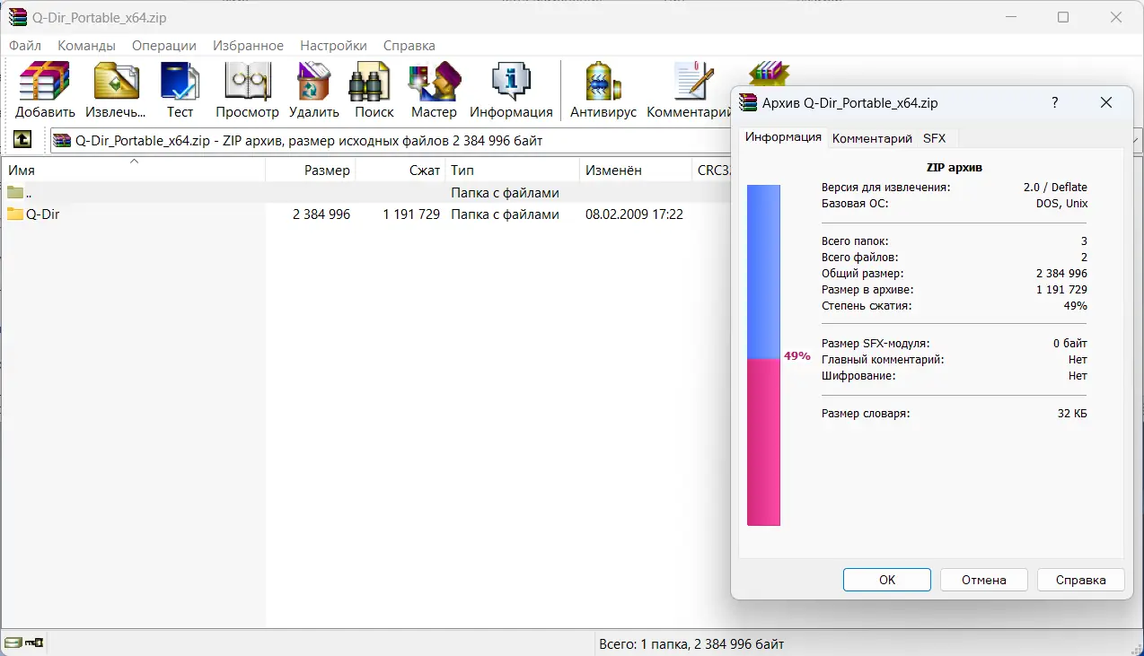Click the 49% label beside ratio bar
1144x656 pixels.
pyautogui.click(x=797, y=355)
